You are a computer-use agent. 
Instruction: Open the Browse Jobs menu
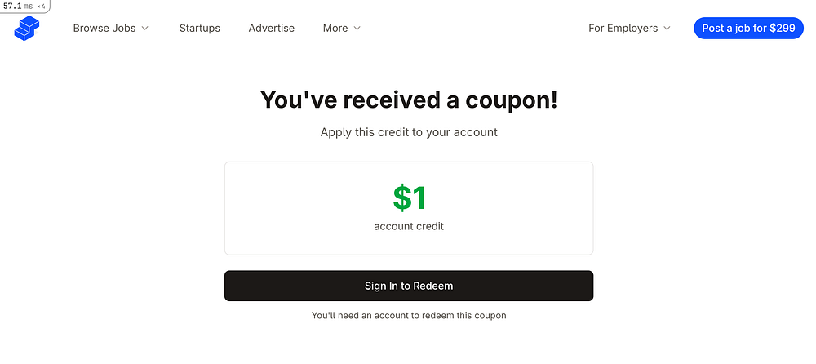pos(104,28)
